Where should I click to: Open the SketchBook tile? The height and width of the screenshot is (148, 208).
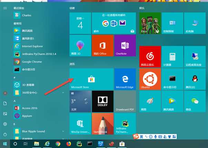point(103,124)
